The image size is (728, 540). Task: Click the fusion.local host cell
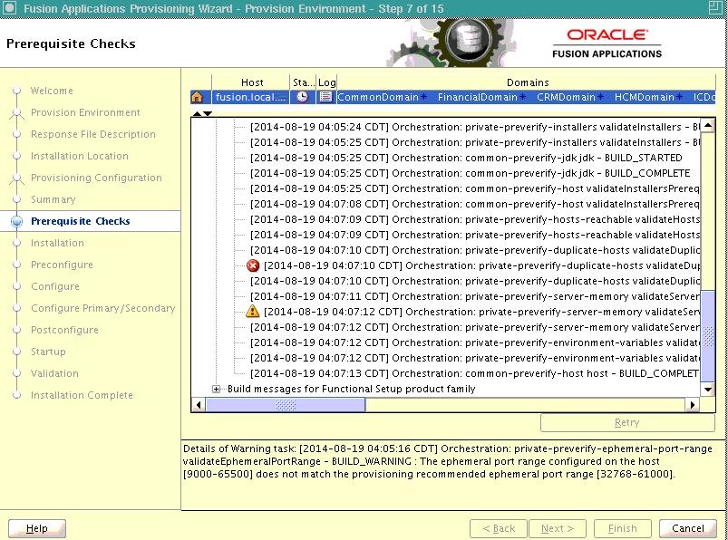coord(251,97)
